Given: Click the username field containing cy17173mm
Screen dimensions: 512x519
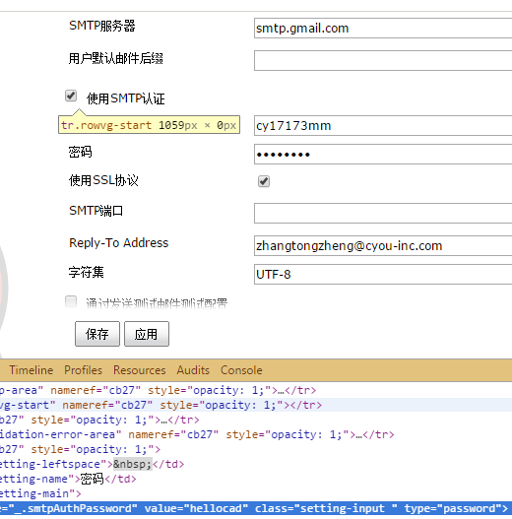Looking at the screenshot, I should [383, 125].
